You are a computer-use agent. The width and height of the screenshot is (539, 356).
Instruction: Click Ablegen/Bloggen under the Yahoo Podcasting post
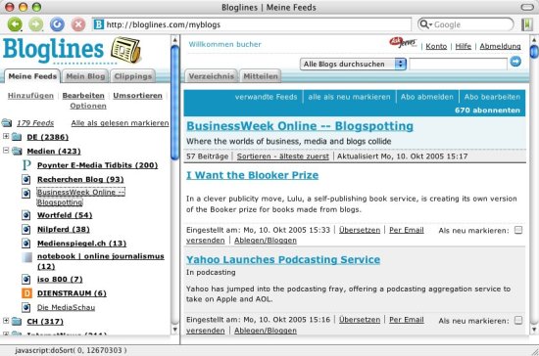point(266,331)
